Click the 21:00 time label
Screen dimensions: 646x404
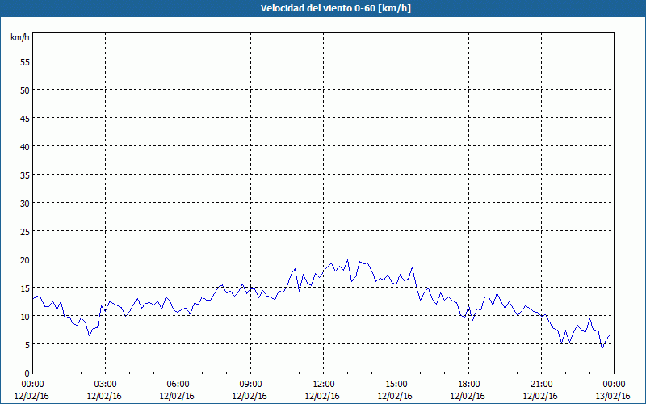click(x=541, y=385)
